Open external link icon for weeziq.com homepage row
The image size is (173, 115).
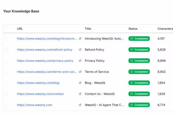[x=80, y=105]
